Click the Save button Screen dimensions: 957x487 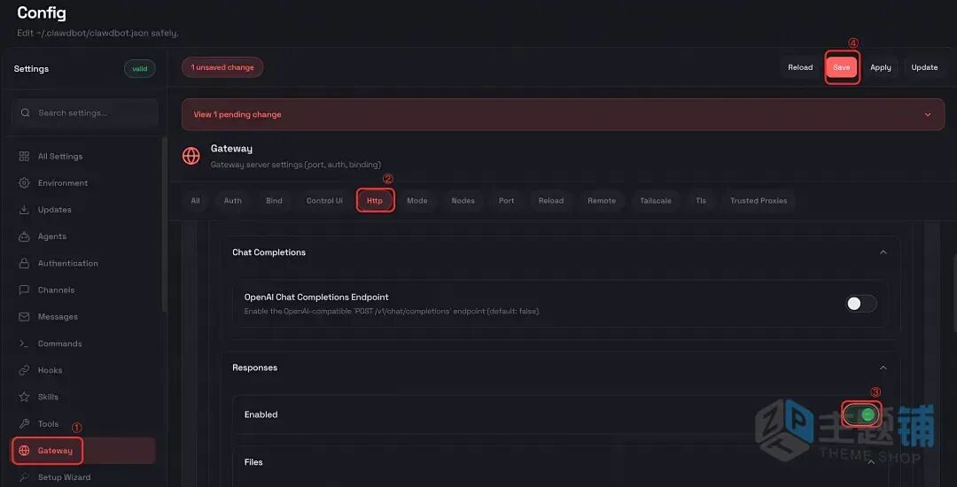point(841,67)
